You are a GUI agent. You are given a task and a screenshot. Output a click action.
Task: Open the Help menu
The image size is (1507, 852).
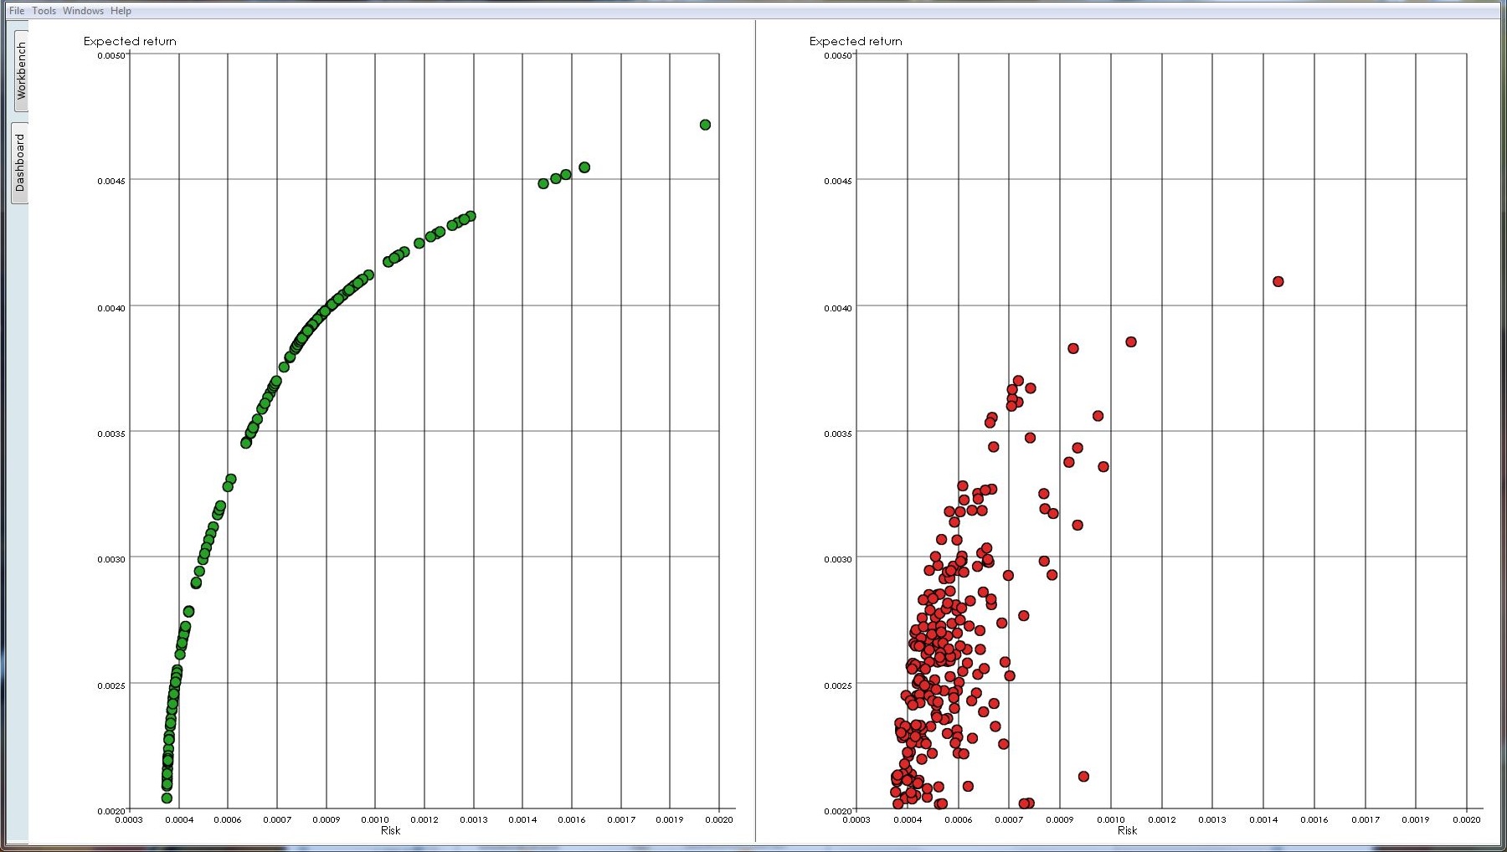[x=121, y=11]
